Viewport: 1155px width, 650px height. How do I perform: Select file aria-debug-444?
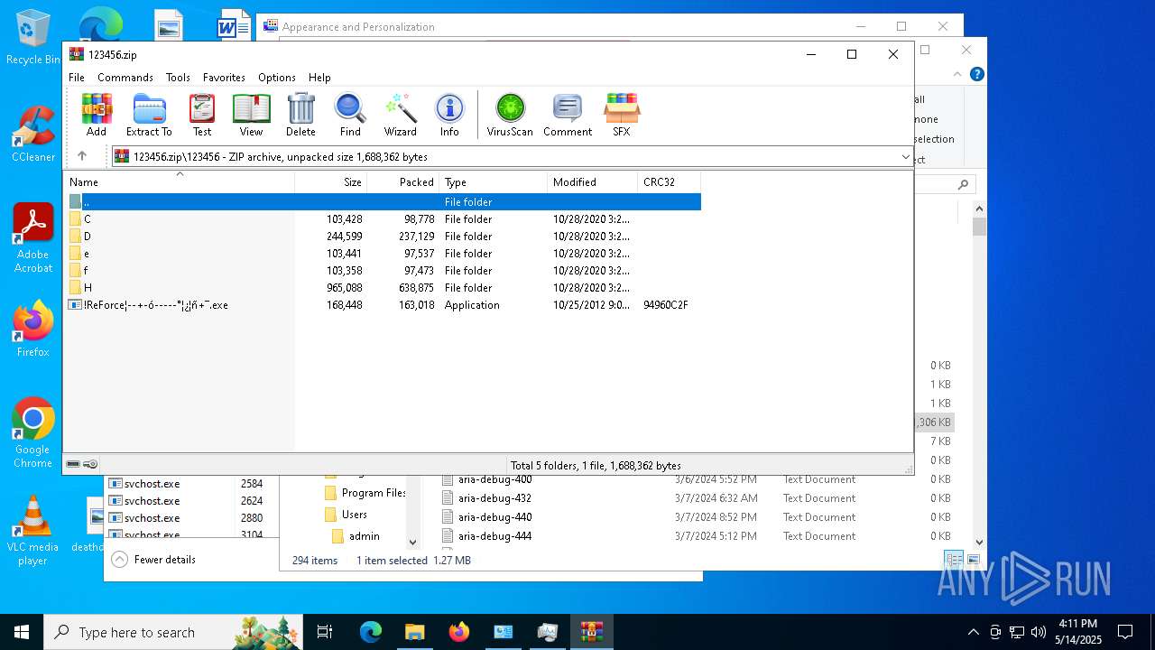click(x=494, y=536)
